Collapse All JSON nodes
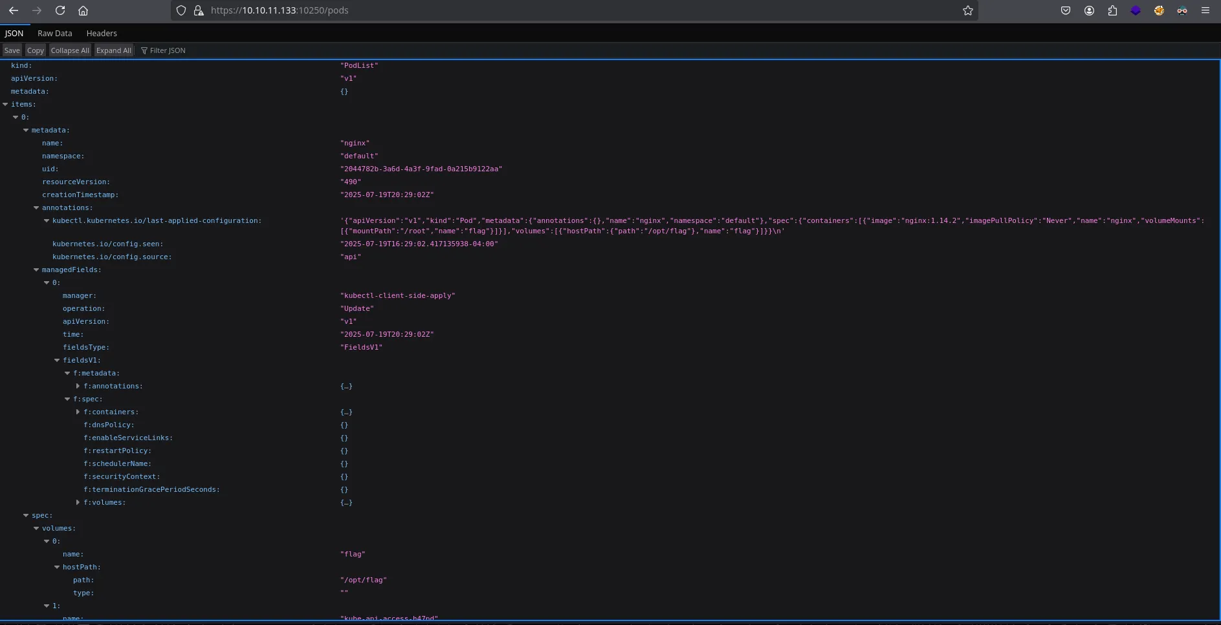This screenshot has width=1221, height=625. pyautogui.click(x=70, y=50)
